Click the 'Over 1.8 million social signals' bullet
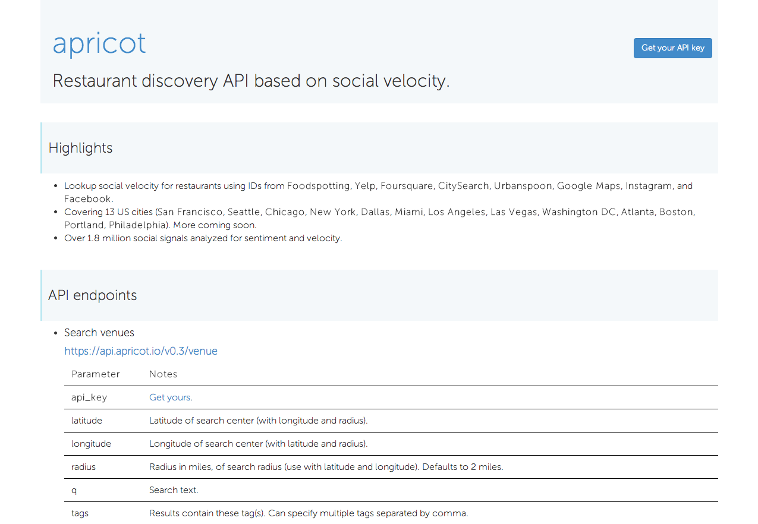 coord(203,238)
